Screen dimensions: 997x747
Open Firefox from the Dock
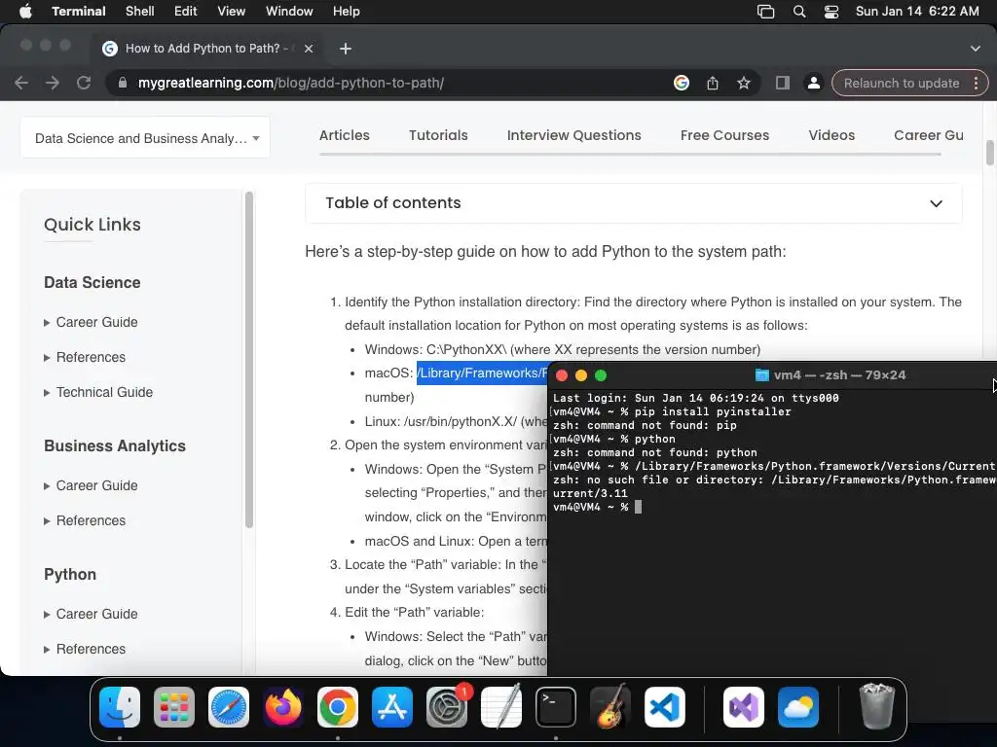pos(283,707)
